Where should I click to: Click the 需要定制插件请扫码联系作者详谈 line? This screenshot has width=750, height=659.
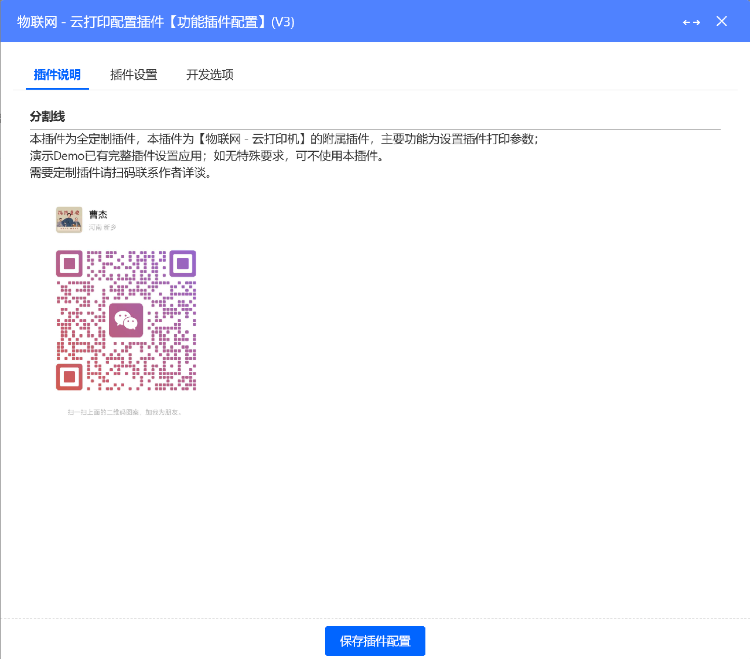pyautogui.click(x=121, y=173)
